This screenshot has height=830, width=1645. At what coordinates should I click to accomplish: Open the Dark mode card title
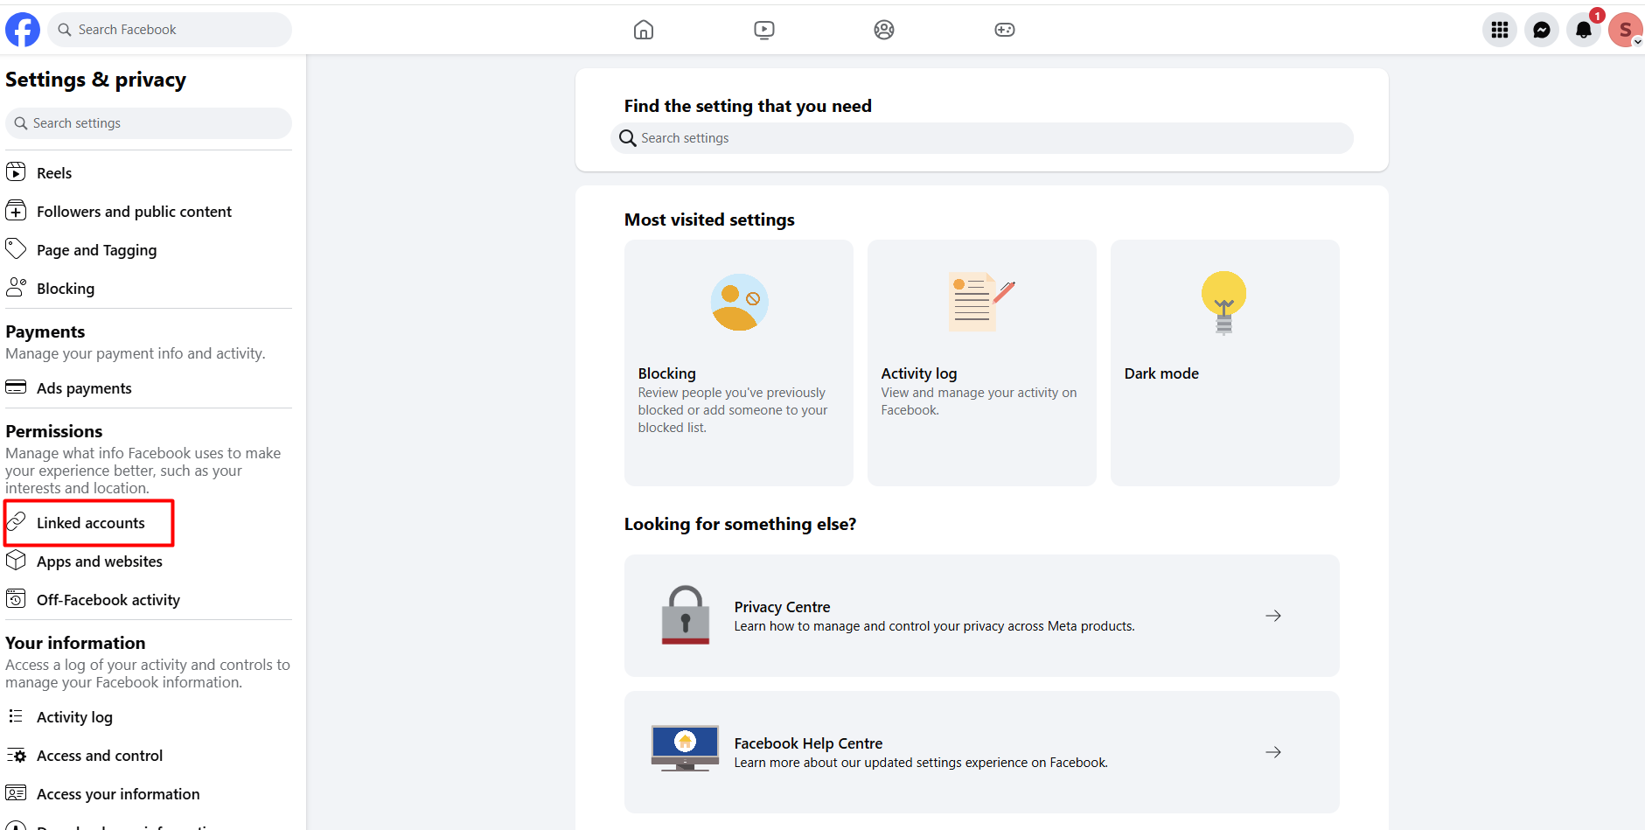coord(1161,373)
